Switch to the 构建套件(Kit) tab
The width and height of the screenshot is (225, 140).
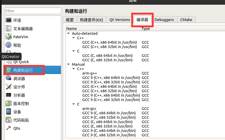pyautogui.click(x=92, y=20)
